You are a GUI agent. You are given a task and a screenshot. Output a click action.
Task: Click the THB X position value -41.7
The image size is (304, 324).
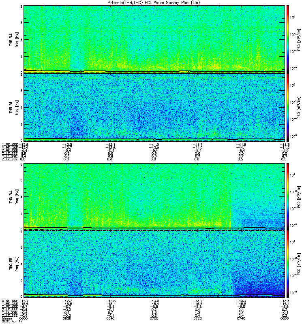[x=197, y=145]
